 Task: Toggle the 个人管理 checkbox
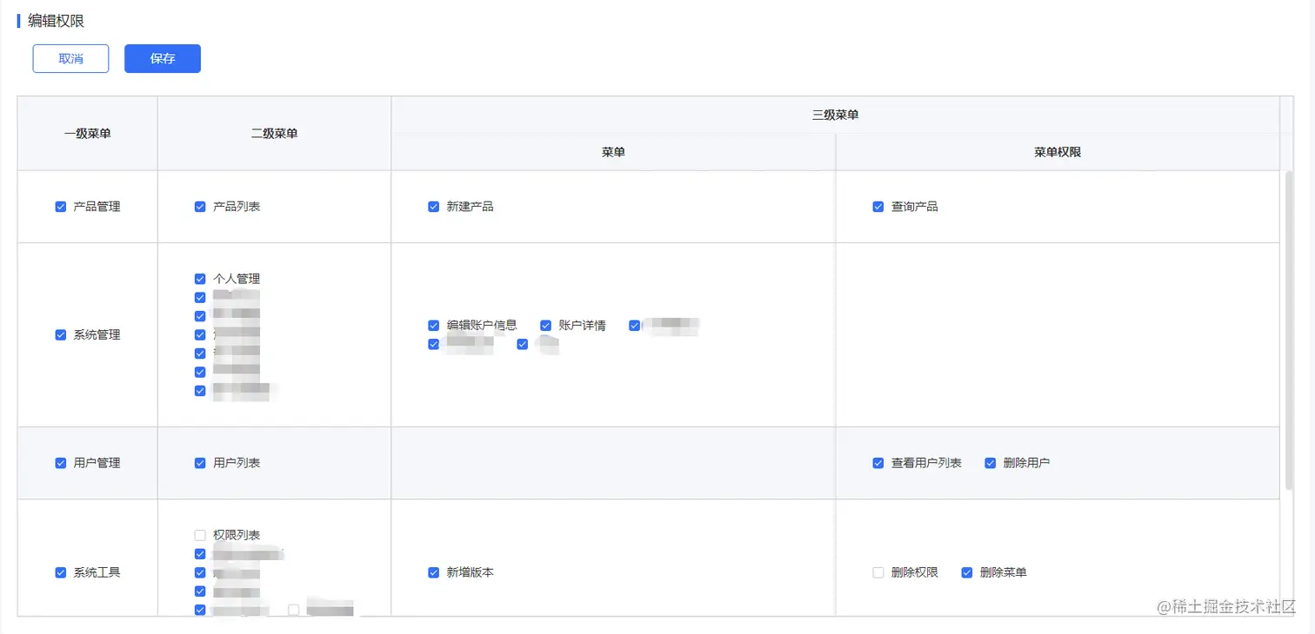click(x=200, y=279)
